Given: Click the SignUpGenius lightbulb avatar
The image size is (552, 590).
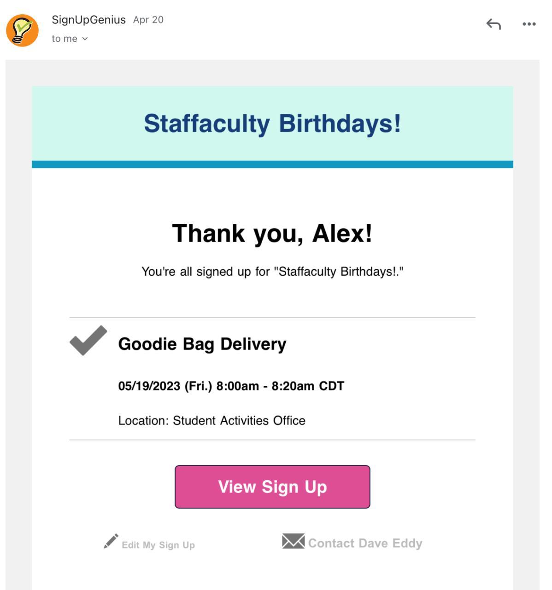Looking at the screenshot, I should point(22,30).
